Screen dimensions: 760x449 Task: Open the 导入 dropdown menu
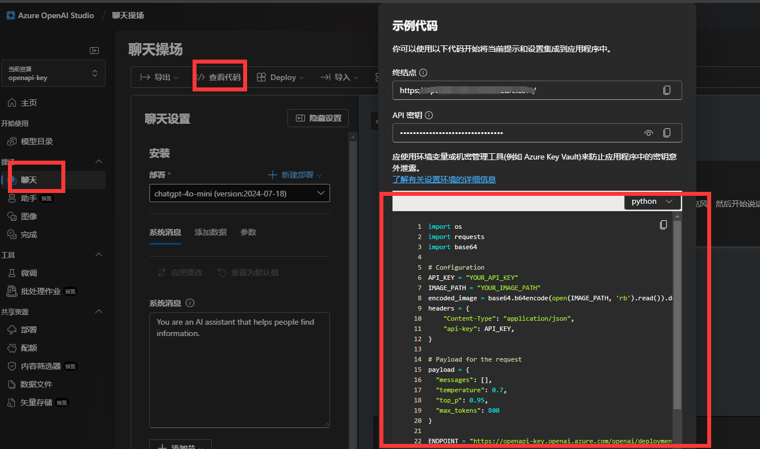tap(340, 77)
